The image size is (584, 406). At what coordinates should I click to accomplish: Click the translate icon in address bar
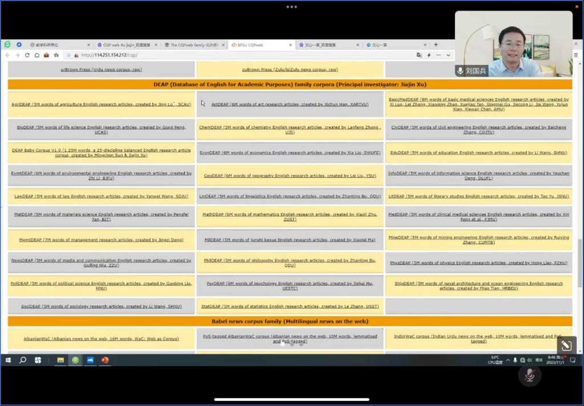pos(419,55)
